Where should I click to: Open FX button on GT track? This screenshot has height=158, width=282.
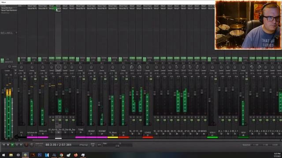120,59
